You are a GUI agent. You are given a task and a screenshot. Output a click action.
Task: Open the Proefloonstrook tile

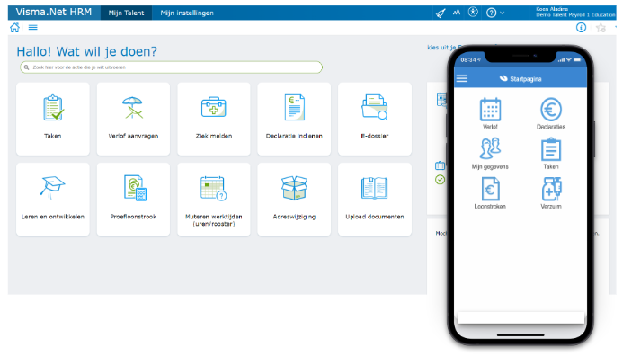pyautogui.click(x=133, y=200)
